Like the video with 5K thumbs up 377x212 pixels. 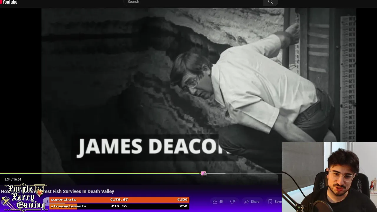point(218,202)
